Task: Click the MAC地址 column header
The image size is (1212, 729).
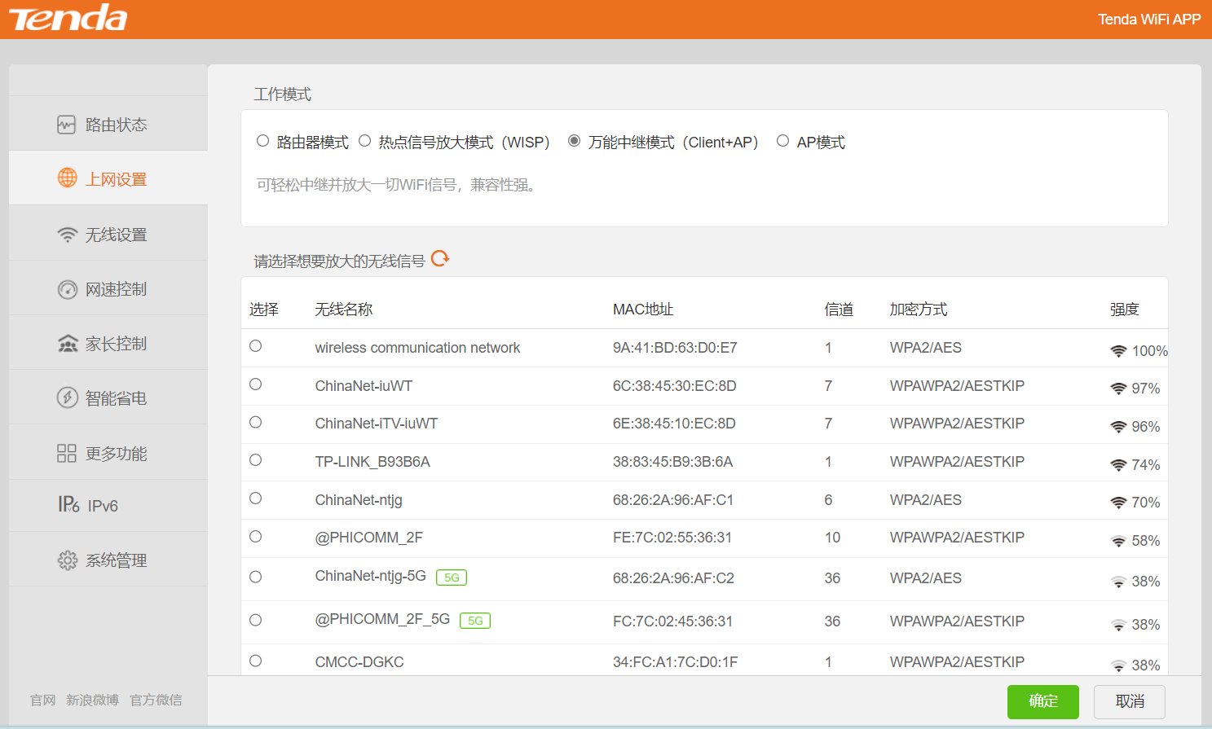Action: tap(643, 310)
